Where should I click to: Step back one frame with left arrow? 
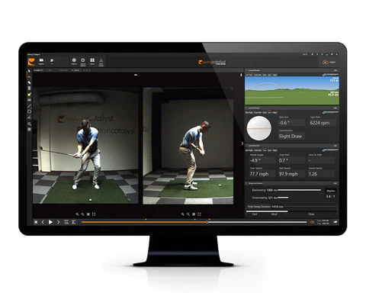(x=43, y=222)
